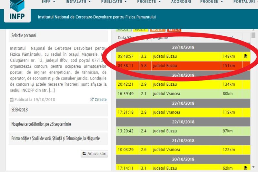Open report icon for the 17:14:11 earthquake

click(x=246, y=168)
